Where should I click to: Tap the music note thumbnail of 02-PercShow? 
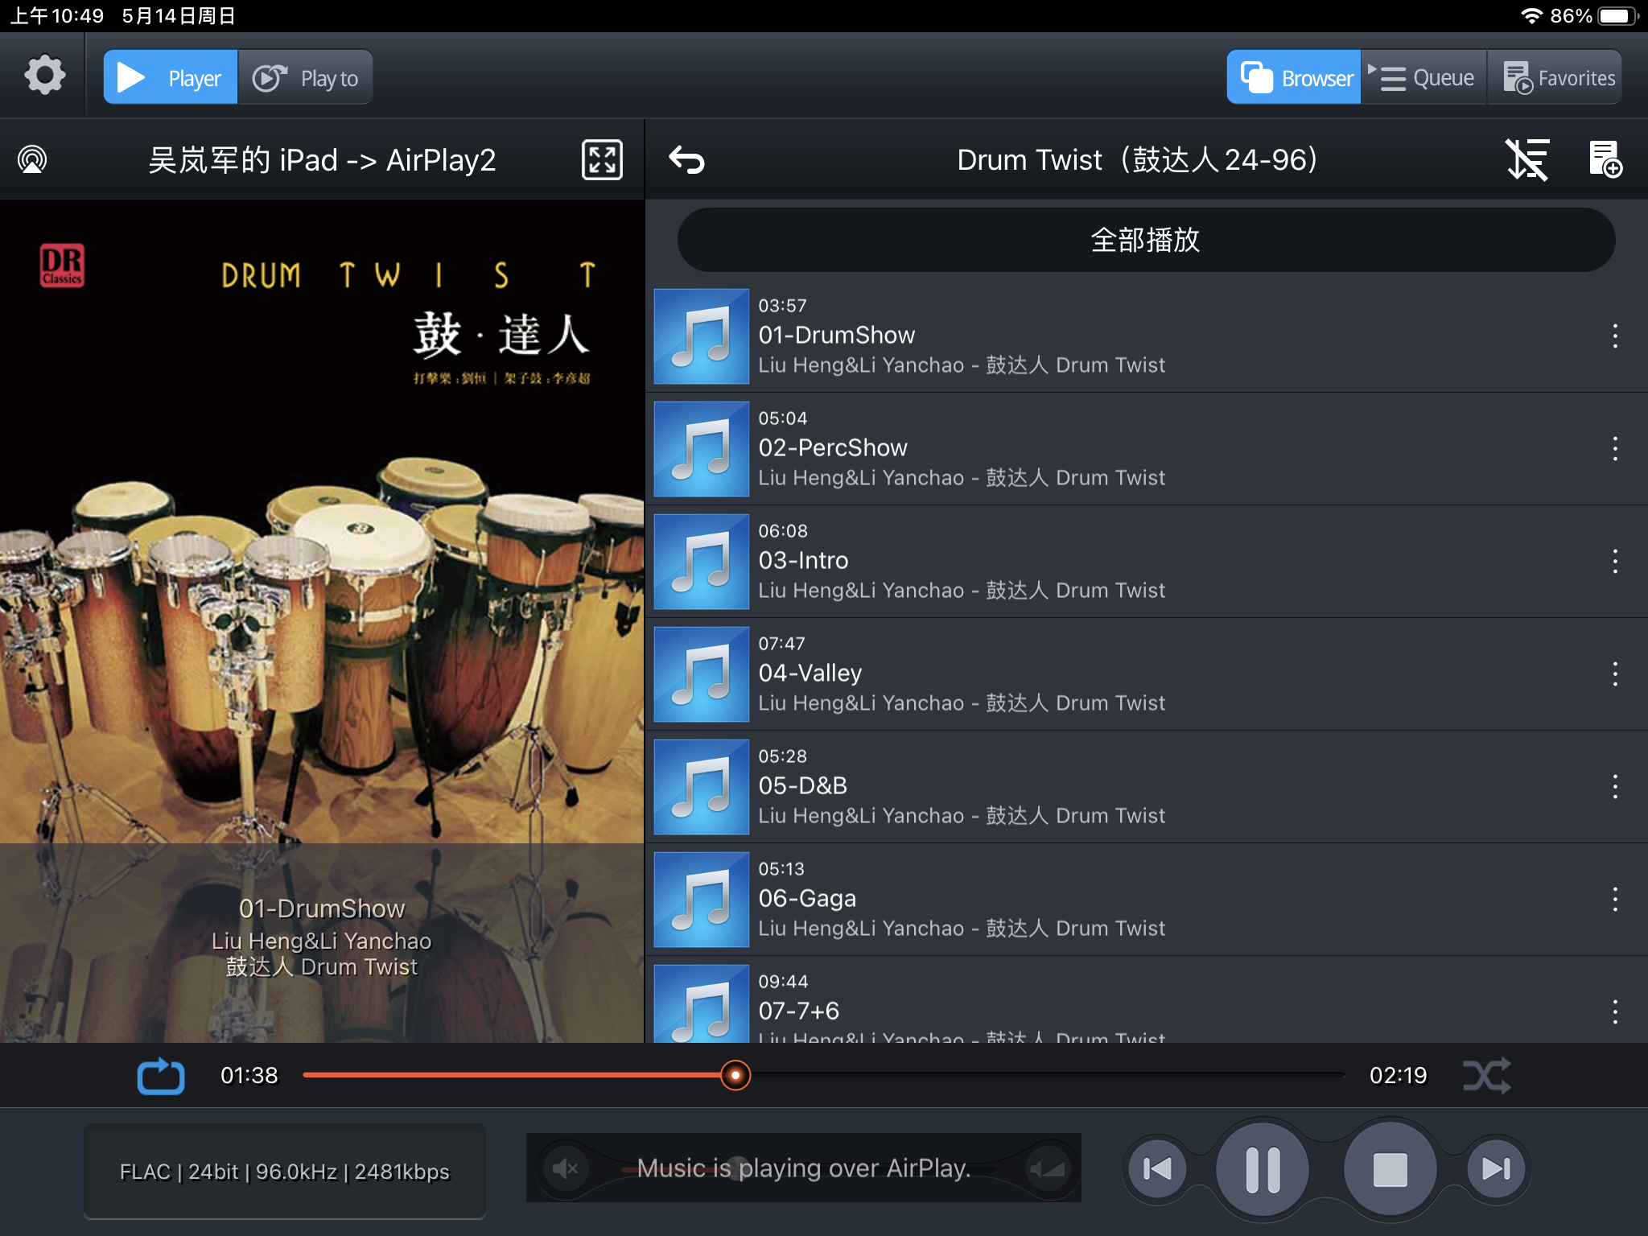(x=702, y=449)
